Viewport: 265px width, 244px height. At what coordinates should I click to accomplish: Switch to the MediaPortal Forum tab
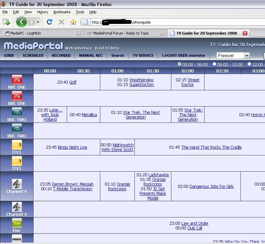point(121,33)
